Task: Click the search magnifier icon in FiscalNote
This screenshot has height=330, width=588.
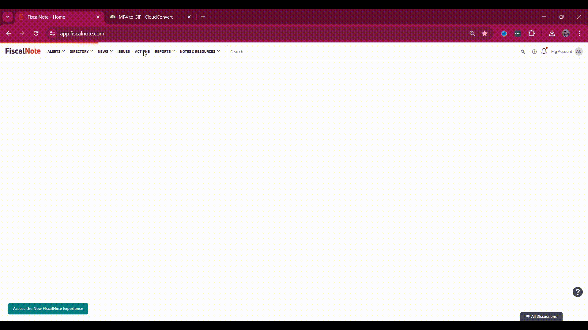Action: pyautogui.click(x=523, y=52)
